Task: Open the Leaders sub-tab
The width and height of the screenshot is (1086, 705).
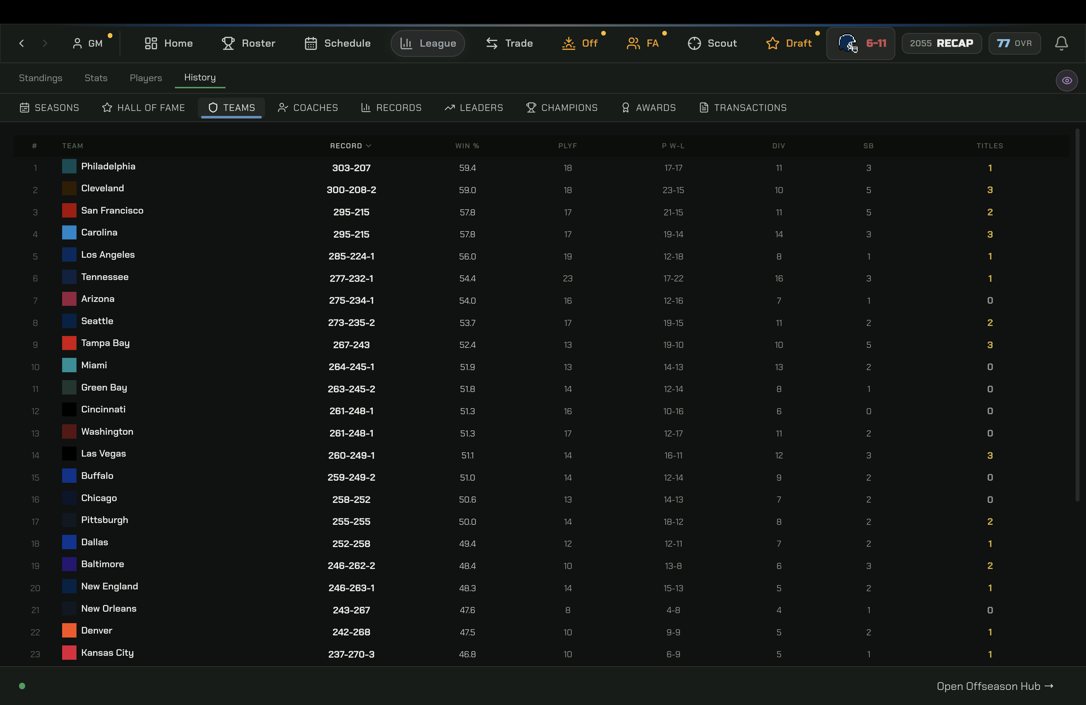Action: coord(474,108)
